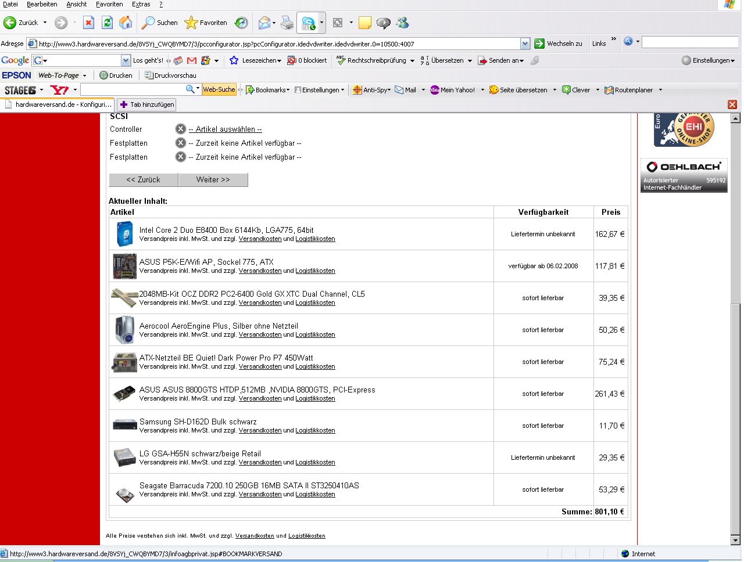Viewport: 744px width, 562px height.
Task: Close the current tab (red X)
Action: click(732, 105)
